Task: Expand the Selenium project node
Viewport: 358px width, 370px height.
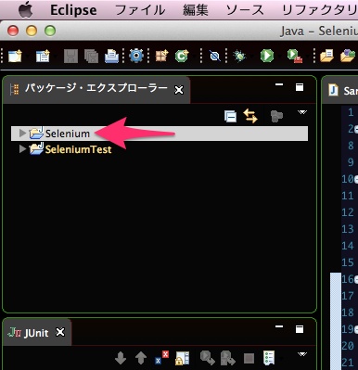Action: (22, 134)
